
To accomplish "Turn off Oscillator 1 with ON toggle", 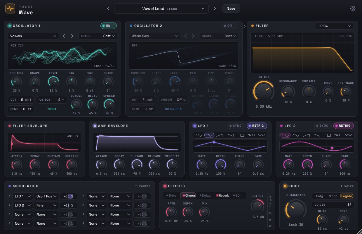I will pyautogui.click(x=109, y=26).
